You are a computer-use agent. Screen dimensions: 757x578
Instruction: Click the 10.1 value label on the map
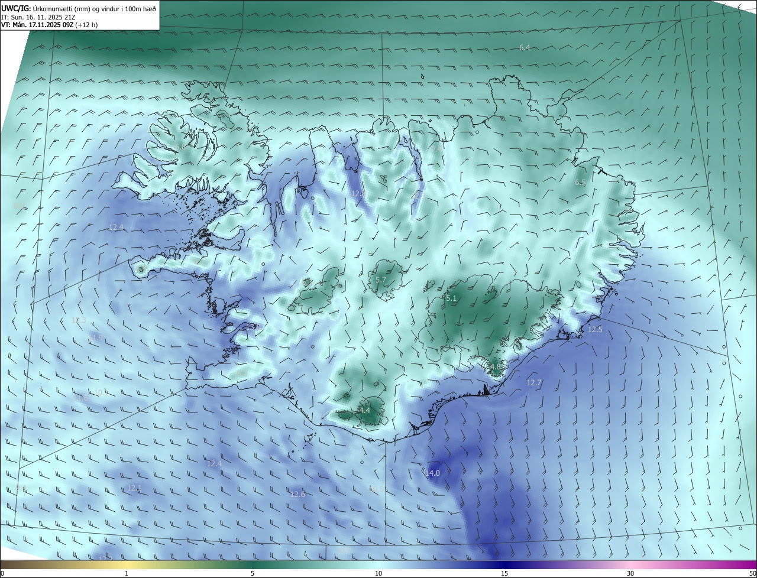(101, 392)
